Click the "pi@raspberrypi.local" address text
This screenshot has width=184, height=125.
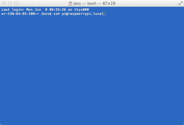coord(83,14)
